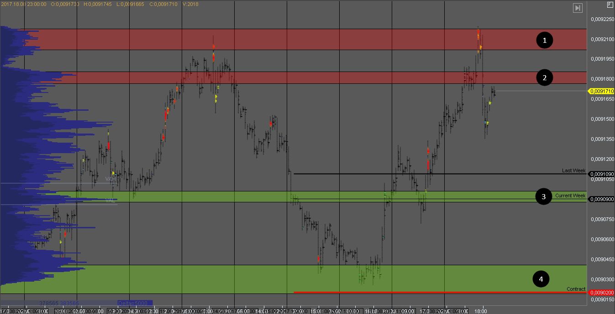Viewport: 615px width, 314px height.
Task: Select the Current Week level label
Action: 570,196
